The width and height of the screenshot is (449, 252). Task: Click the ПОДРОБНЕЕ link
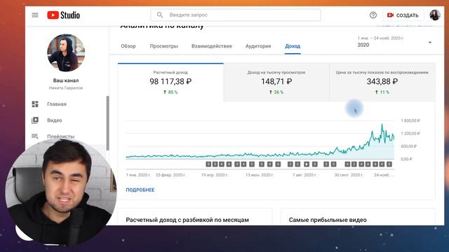140,190
